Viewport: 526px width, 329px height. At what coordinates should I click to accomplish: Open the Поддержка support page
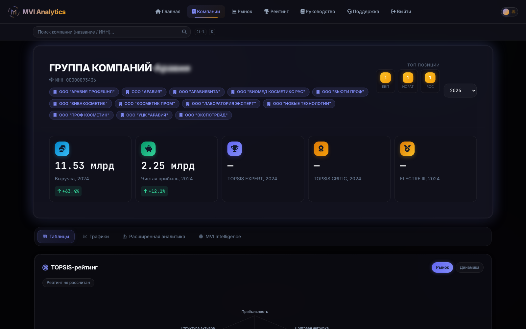coord(363,12)
